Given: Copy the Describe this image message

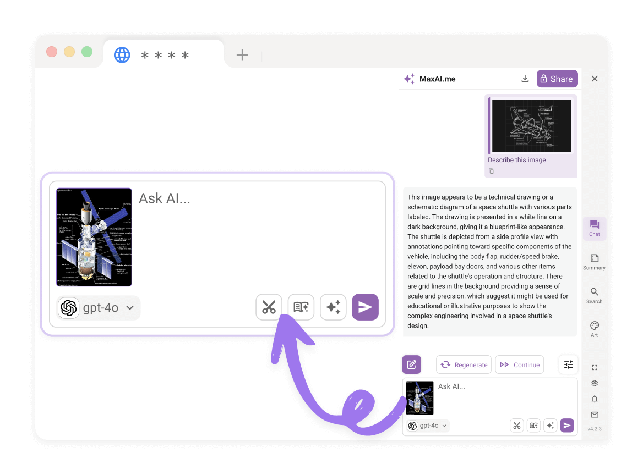Looking at the screenshot, I should [491, 171].
